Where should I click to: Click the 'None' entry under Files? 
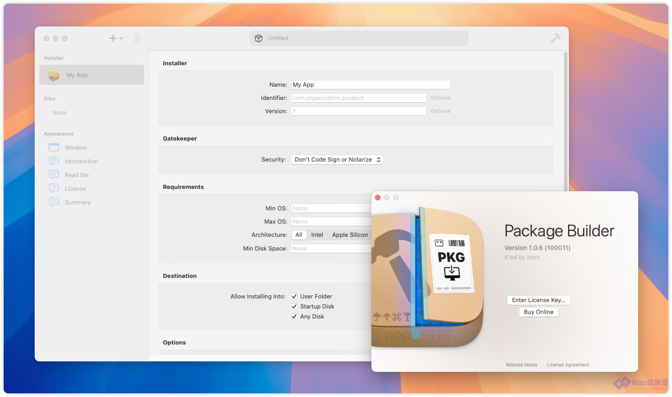pos(60,113)
